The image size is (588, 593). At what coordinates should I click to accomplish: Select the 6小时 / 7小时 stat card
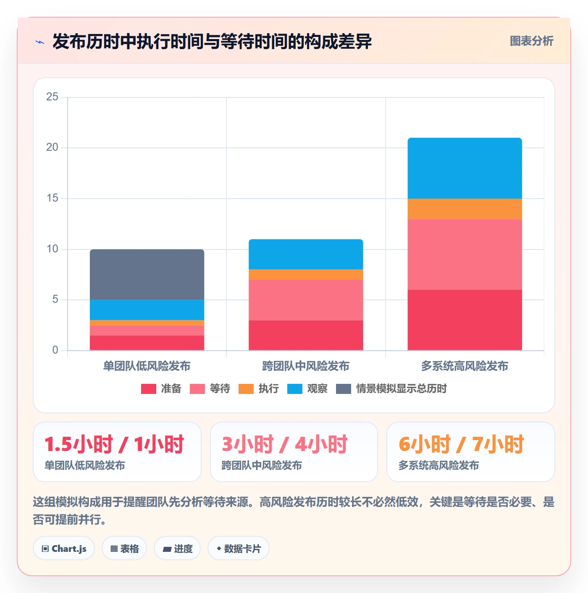click(x=471, y=452)
